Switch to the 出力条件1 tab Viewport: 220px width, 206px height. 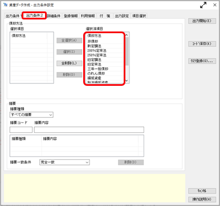point(13,16)
